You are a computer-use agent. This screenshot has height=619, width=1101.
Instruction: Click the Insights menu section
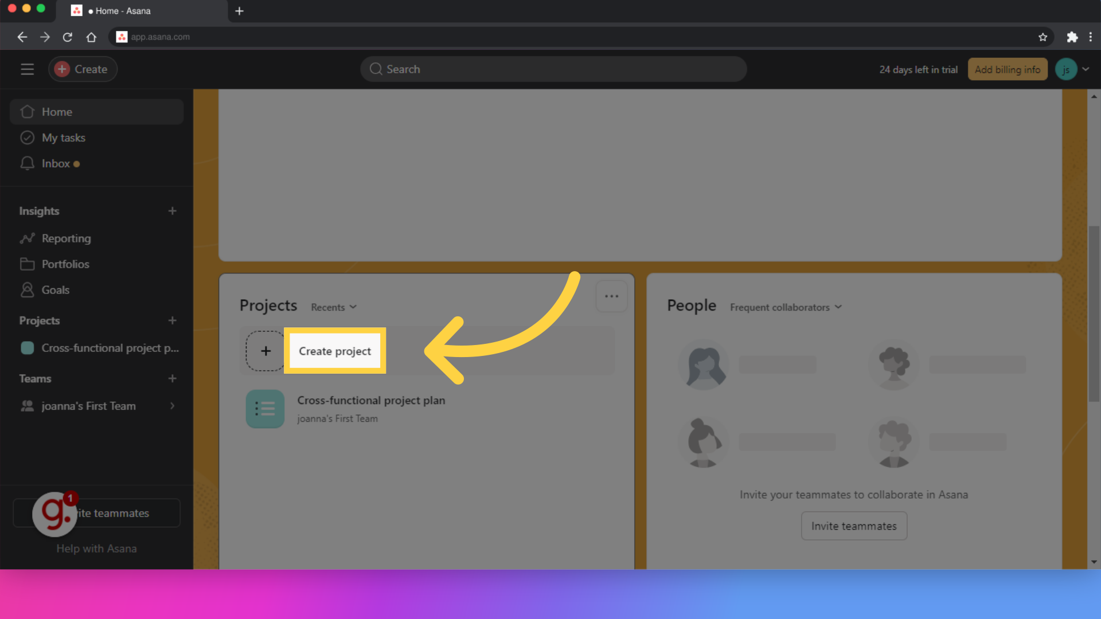click(x=38, y=210)
